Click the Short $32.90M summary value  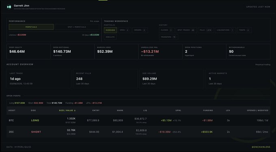[x=39, y=103]
